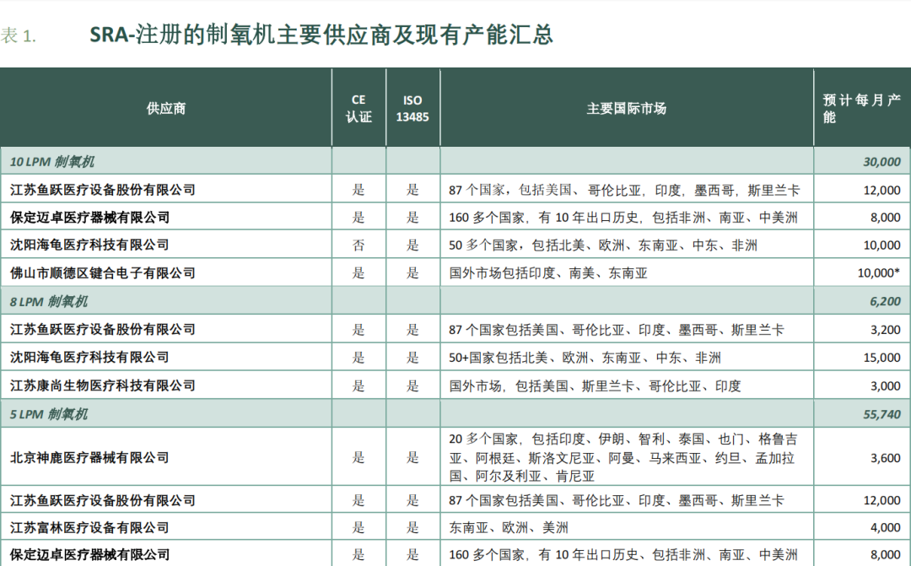Click the CE '是' cell in 8 LPM 沈阳海龟 row
This screenshot has height=566, width=911.
(x=358, y=357)
